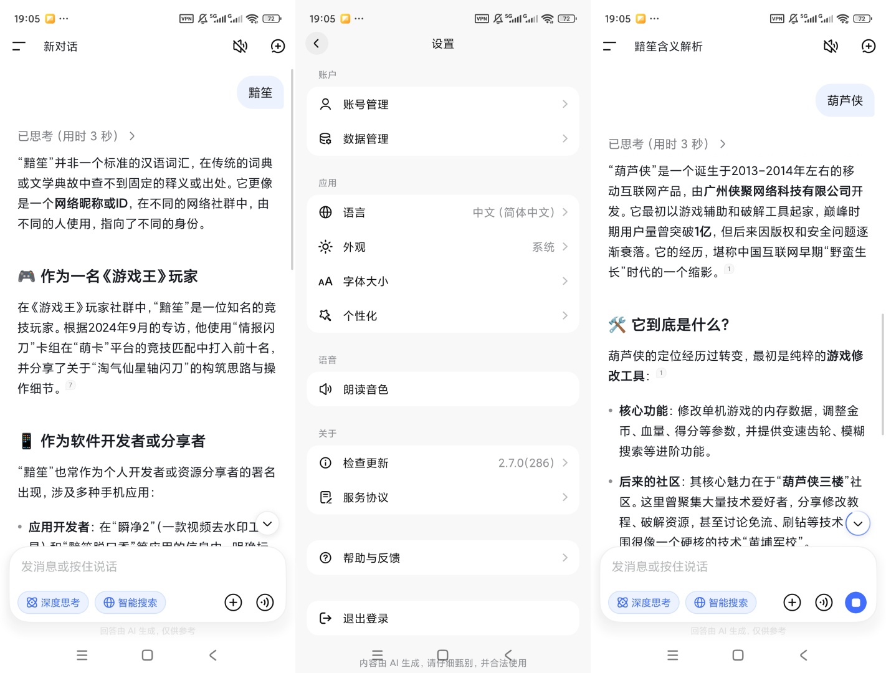Tap the 黯笙 user message bubble
Screen dimensions: 886x673
tap(260, 93)
